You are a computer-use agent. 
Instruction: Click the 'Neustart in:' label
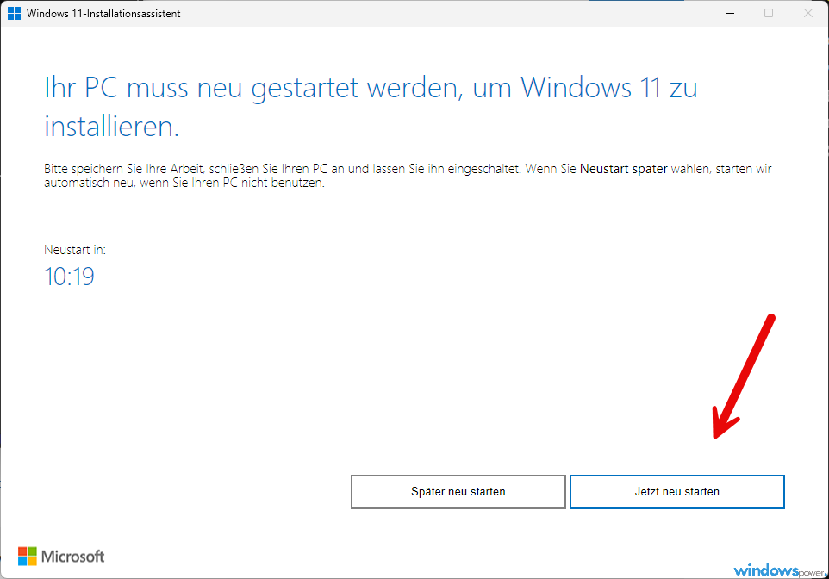(75, 250)
